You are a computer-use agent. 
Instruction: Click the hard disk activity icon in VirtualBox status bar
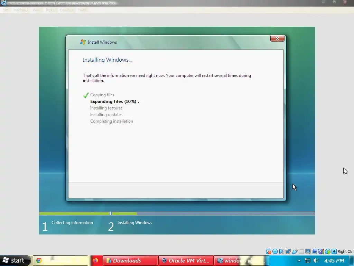tap(268, 251)
